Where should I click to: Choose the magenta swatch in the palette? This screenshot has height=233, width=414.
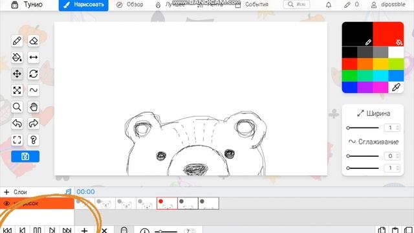pos(380,87)
